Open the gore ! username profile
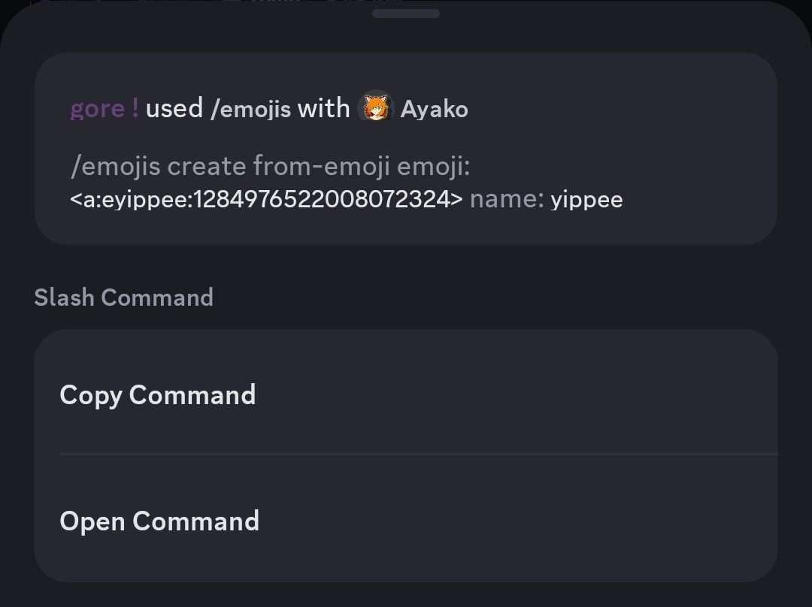Image resolution: width=812 pixels, height=607 pixels. 105,109
